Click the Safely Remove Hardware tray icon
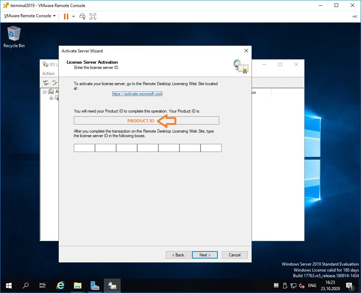Image resolution: width=361 pixels, height=293 pixels. click(285, 285)
